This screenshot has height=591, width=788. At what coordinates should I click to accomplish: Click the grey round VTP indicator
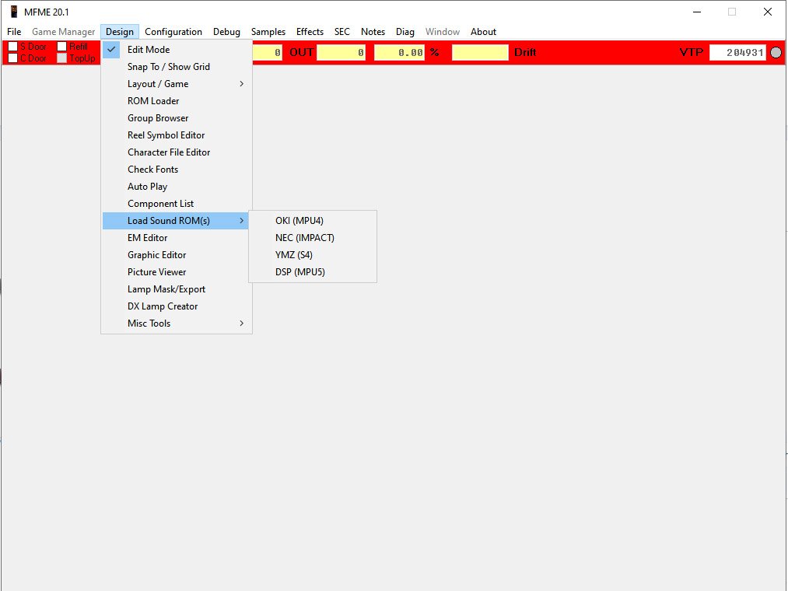click(x=776, y=52)
